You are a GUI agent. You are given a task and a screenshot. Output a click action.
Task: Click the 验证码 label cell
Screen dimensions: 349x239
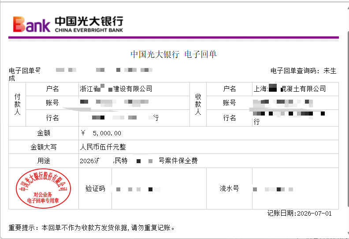pyautogui.click(x=95, y=189)
